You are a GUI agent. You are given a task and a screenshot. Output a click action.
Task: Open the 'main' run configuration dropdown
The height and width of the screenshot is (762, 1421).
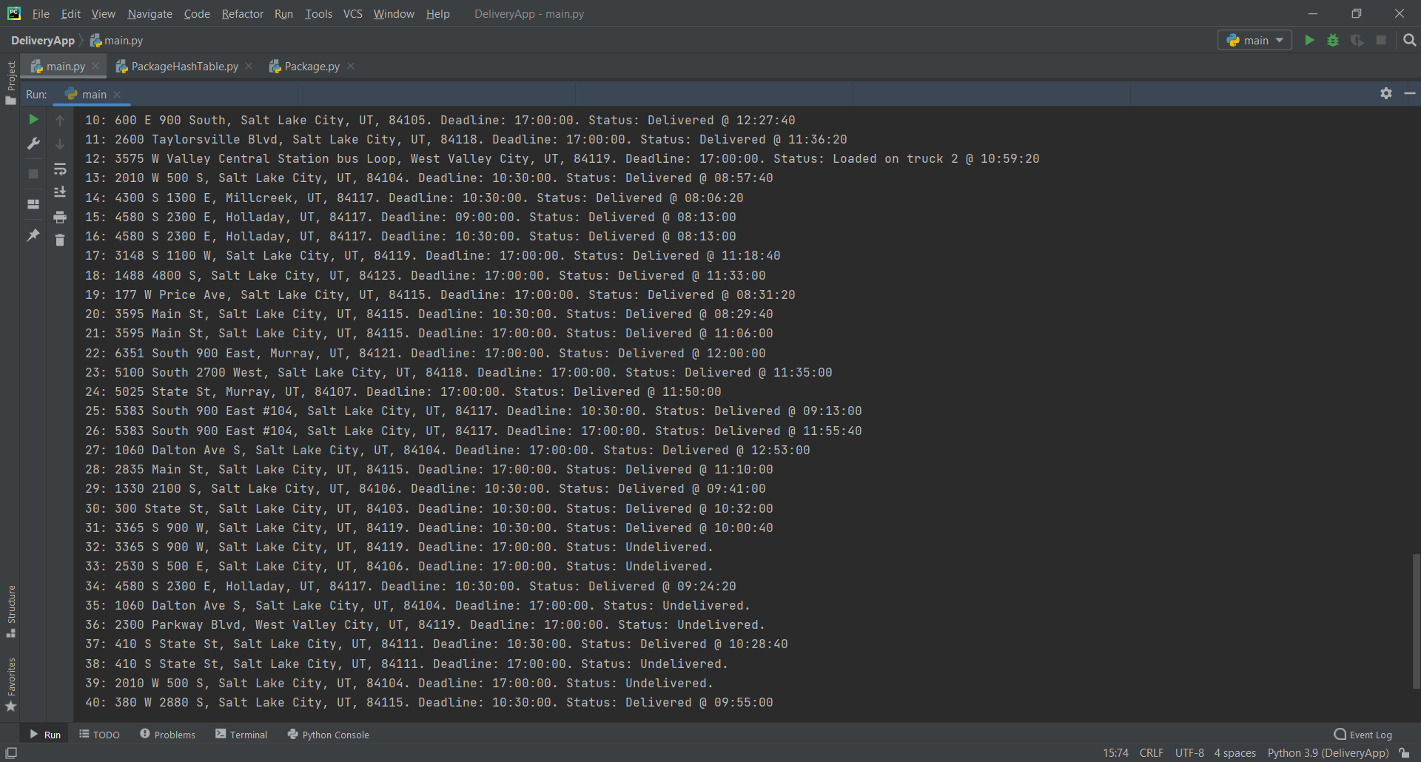pyautogui.click(x=1254, y=40)
